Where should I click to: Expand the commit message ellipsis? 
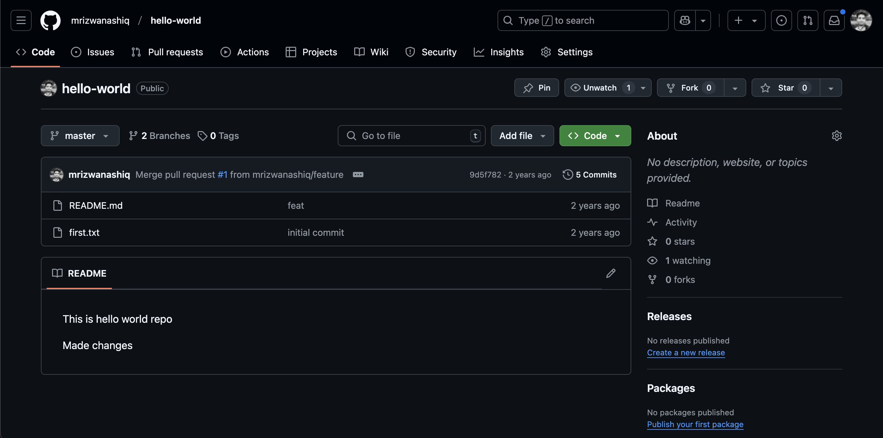tap(358, 175)
